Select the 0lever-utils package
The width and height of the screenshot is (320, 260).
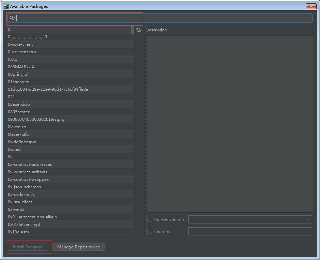[x=70, y=134]
